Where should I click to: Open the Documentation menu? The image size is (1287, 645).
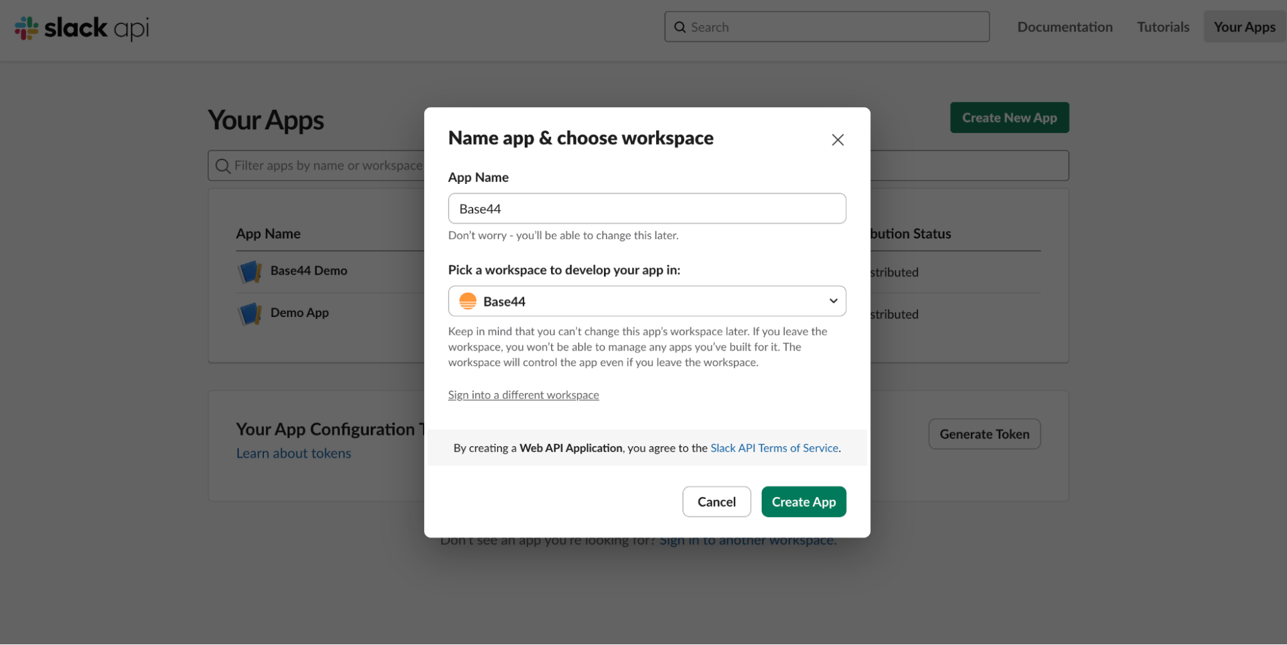click(1064, 27)
